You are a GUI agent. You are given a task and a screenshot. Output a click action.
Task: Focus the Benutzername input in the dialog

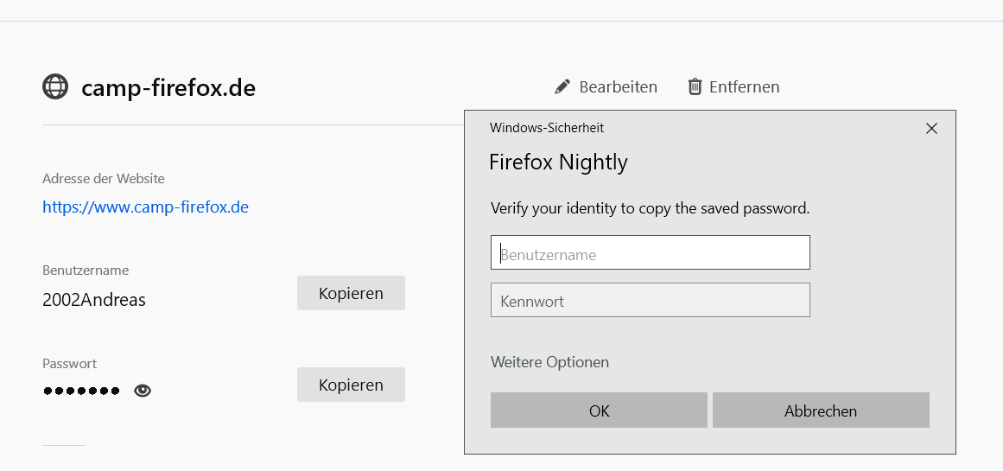[651, 253]
